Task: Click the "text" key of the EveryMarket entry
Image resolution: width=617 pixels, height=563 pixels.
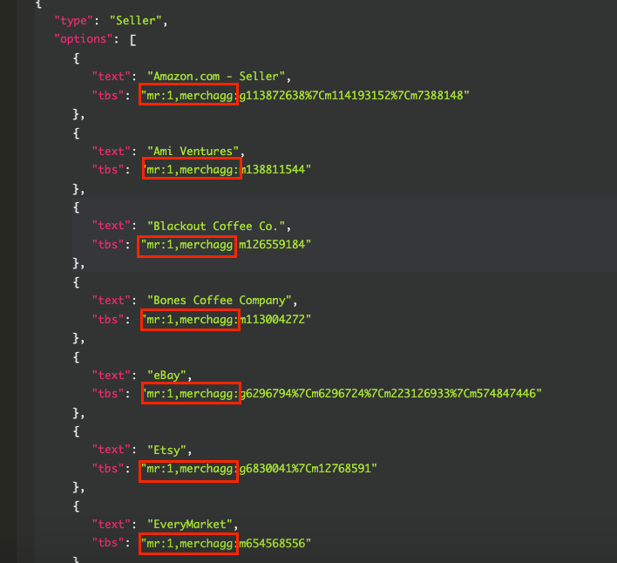Action: point(112,524)
